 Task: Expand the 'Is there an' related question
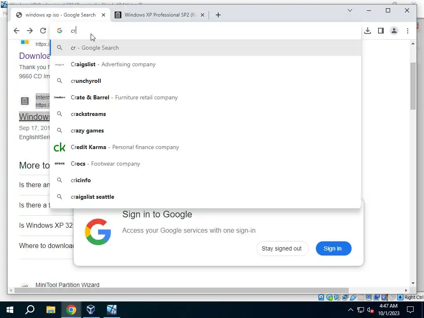pyautogui.click(x=34, y=185)
